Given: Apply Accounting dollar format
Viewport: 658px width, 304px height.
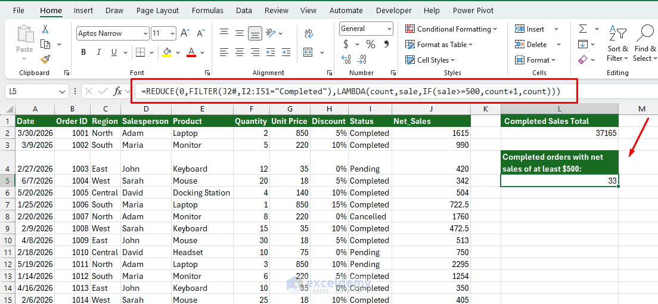Looking at the screenshot, I should click(346, 44).
